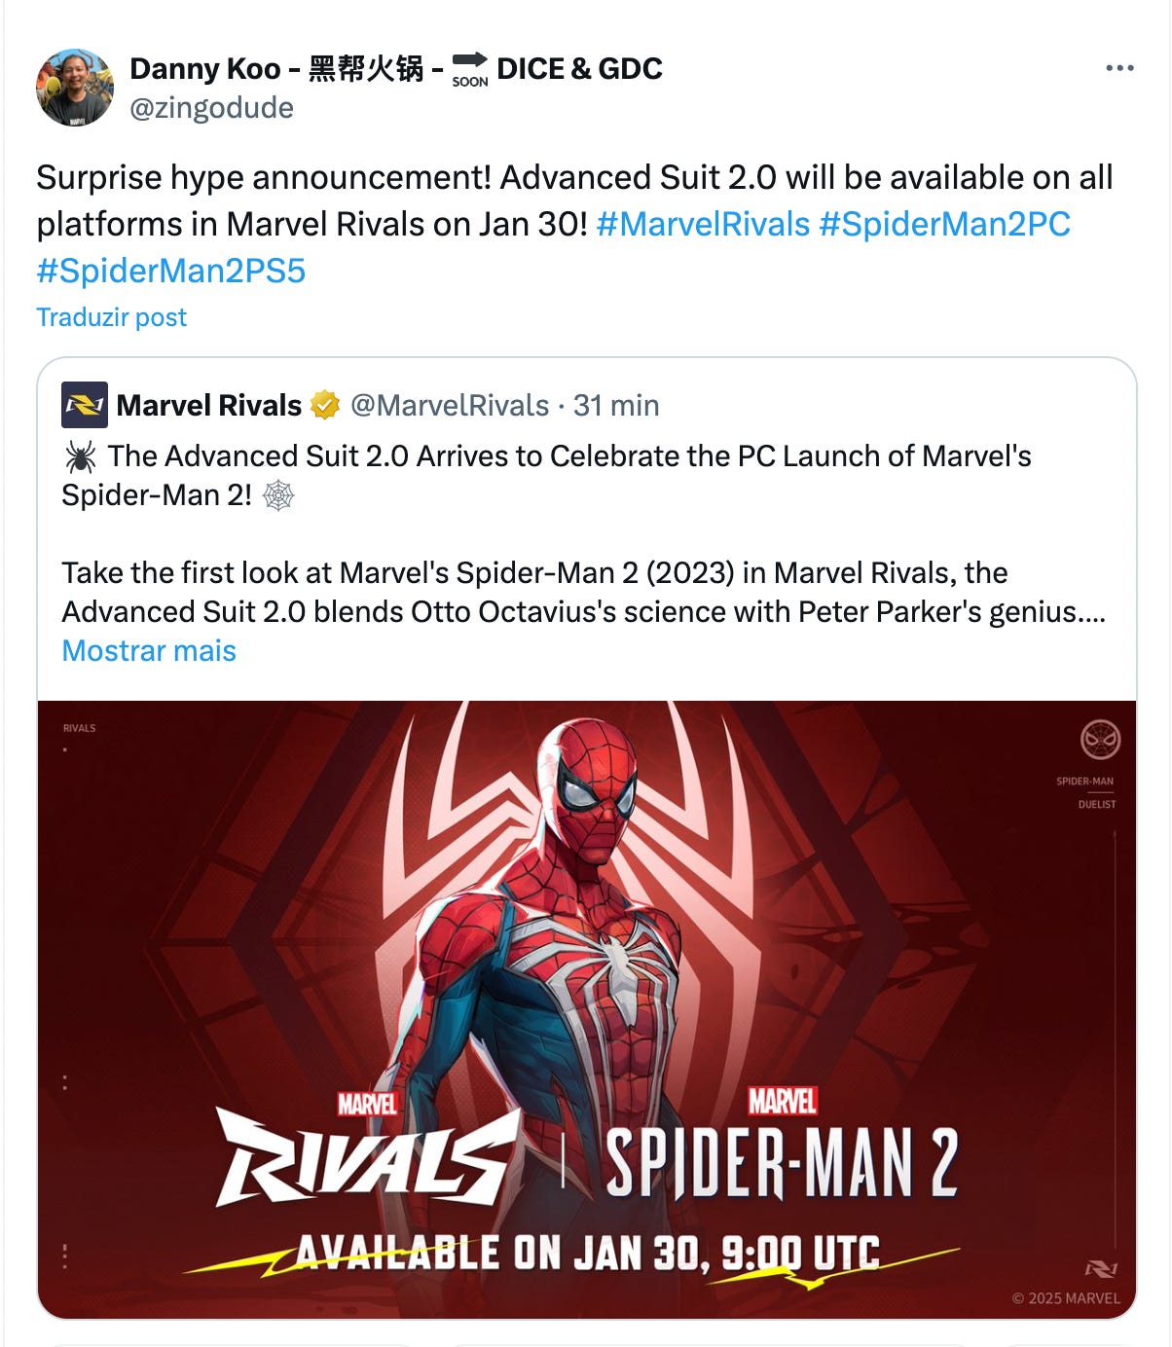Click the SOON arrow emoji in display name

pyautogui.click(x=470, y=70)
